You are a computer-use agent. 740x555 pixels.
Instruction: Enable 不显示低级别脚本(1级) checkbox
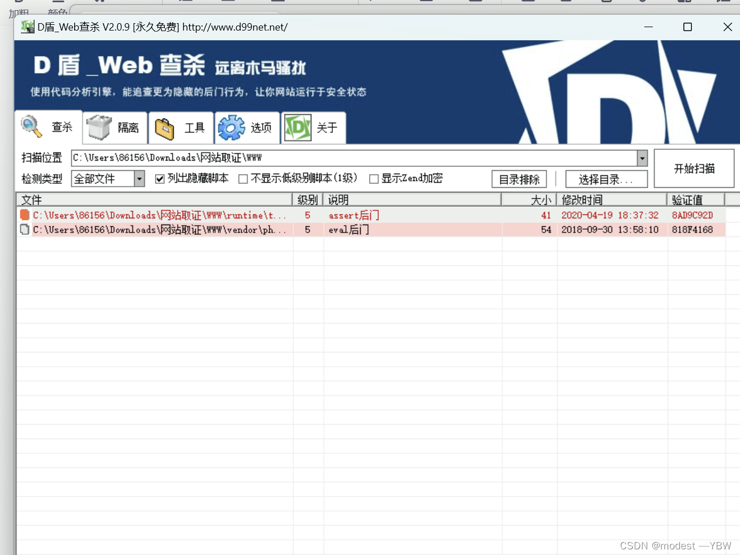coord(243,179)
